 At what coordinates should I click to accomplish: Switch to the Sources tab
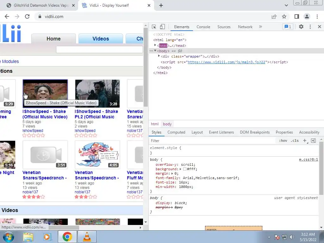pyautogui.click(x=224, y=27)
